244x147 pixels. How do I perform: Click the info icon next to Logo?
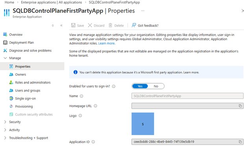coord(80,115)
